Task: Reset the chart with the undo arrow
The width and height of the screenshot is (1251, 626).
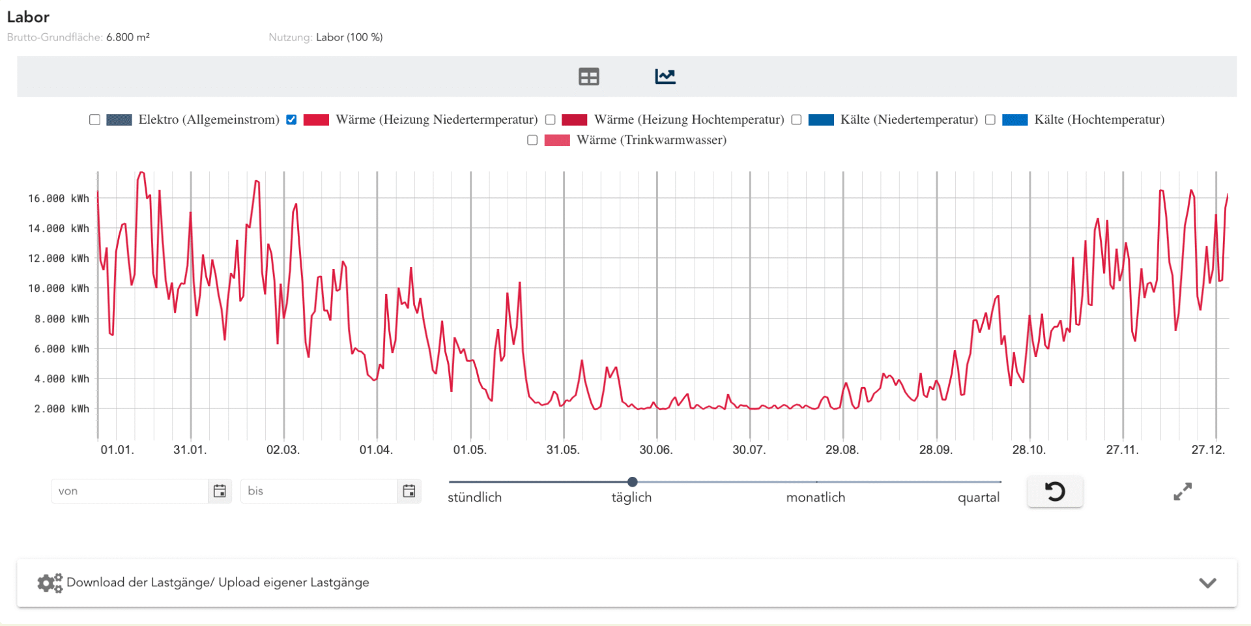Action: point(1054,491)
